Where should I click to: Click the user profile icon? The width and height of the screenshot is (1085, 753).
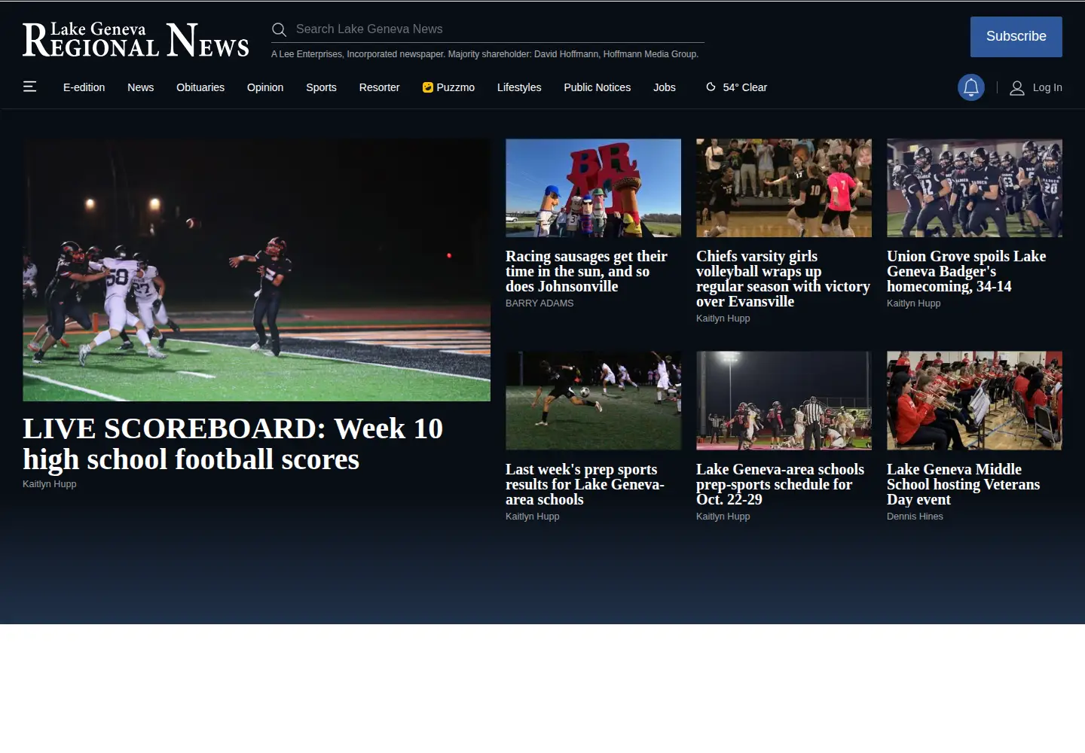[x=1017, y=88]
